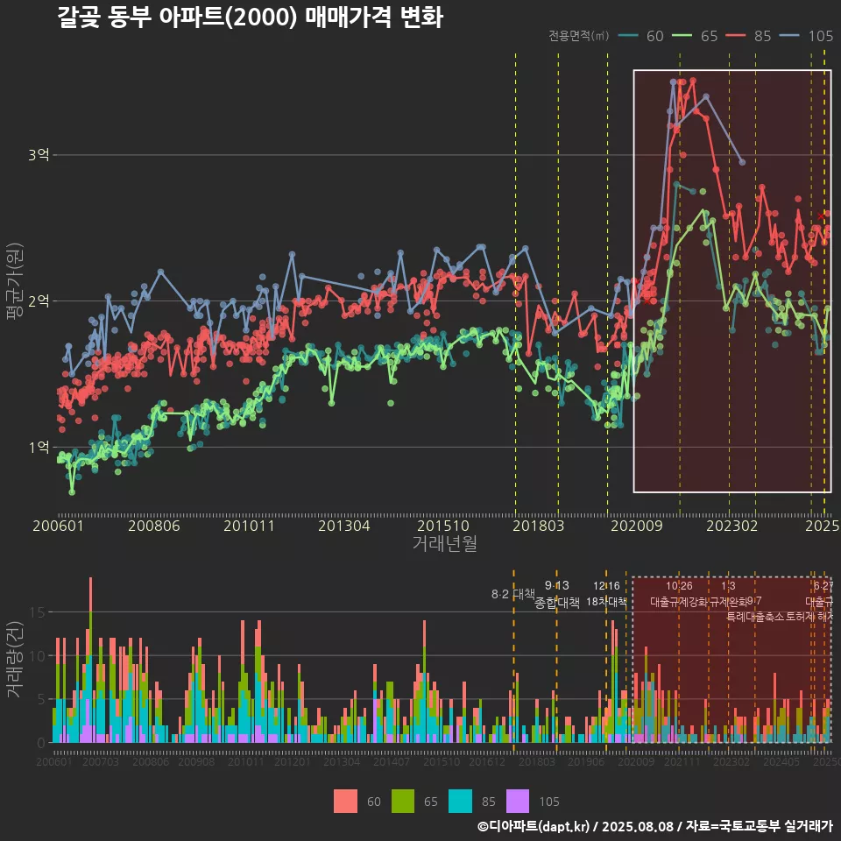Click 10 on the volume chart y-axis
Image resolution: width=841 pixels, height=841 pixels.
(38, 655)
